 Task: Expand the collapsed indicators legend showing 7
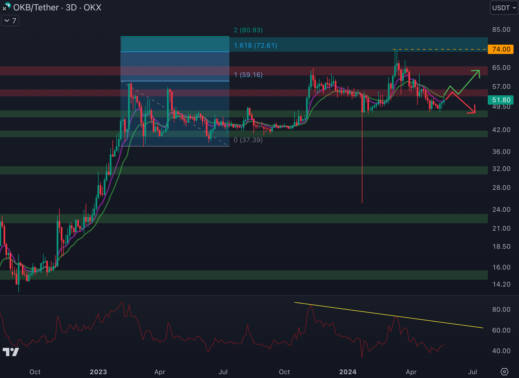tap(10, 21)
